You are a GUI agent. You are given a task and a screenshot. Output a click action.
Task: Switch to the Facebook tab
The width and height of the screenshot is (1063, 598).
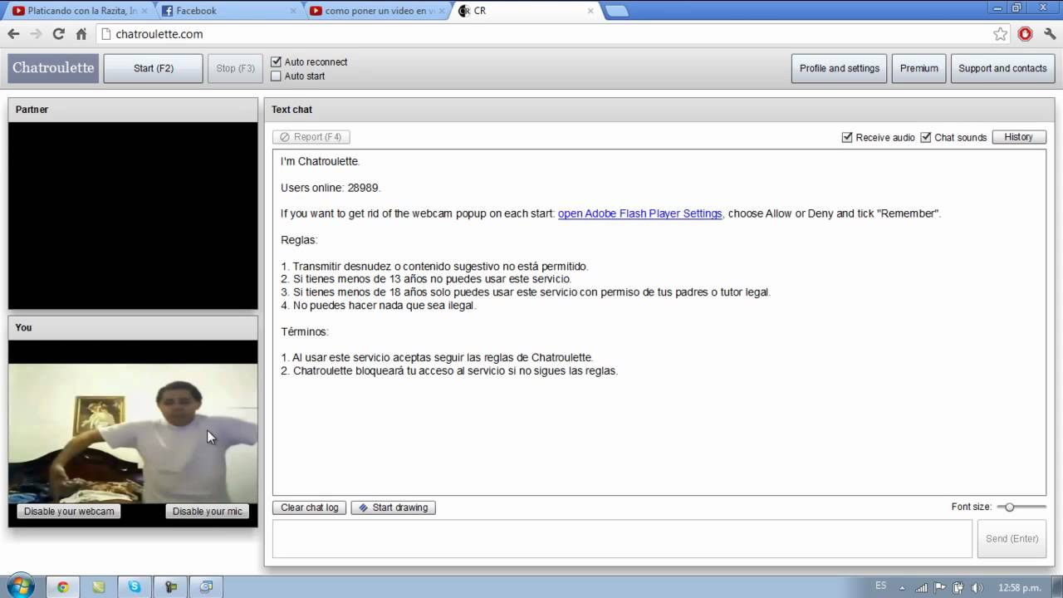tap(227, 11)
